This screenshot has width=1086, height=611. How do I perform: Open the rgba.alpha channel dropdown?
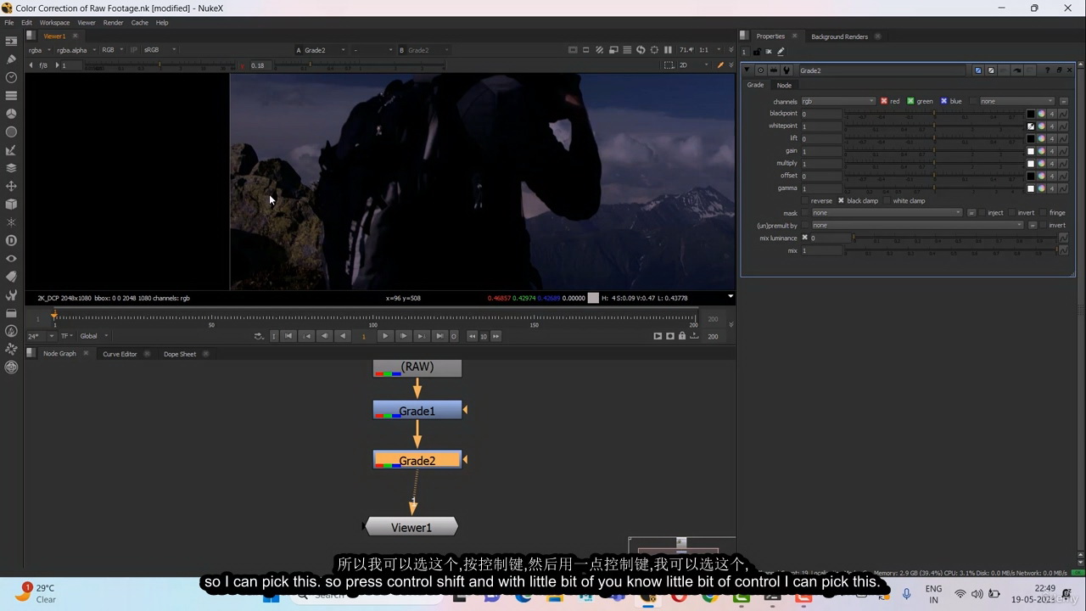click(76, 50)
